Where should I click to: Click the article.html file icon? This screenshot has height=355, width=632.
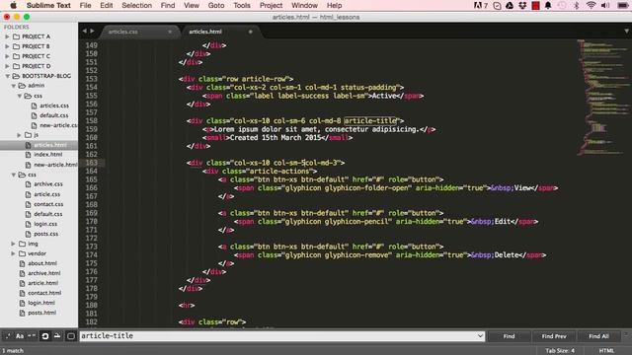click(x=22, y=283)
